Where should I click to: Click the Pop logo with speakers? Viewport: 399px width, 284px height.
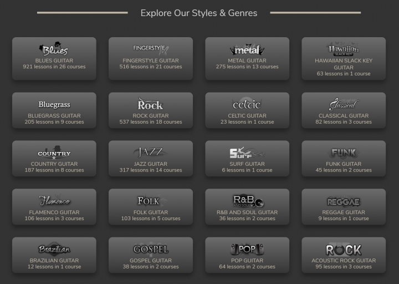click(x=247, y=249)
